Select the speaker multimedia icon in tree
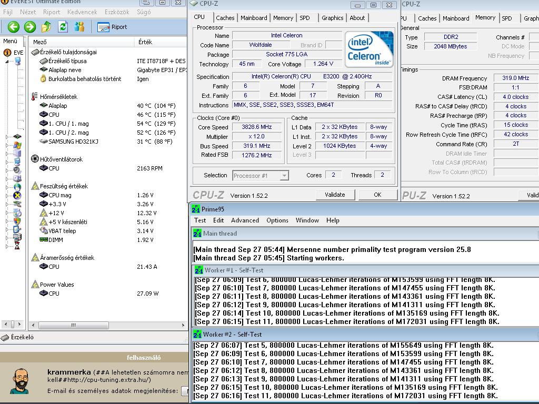This screenshot has height=404, width=539. (17, 170)
